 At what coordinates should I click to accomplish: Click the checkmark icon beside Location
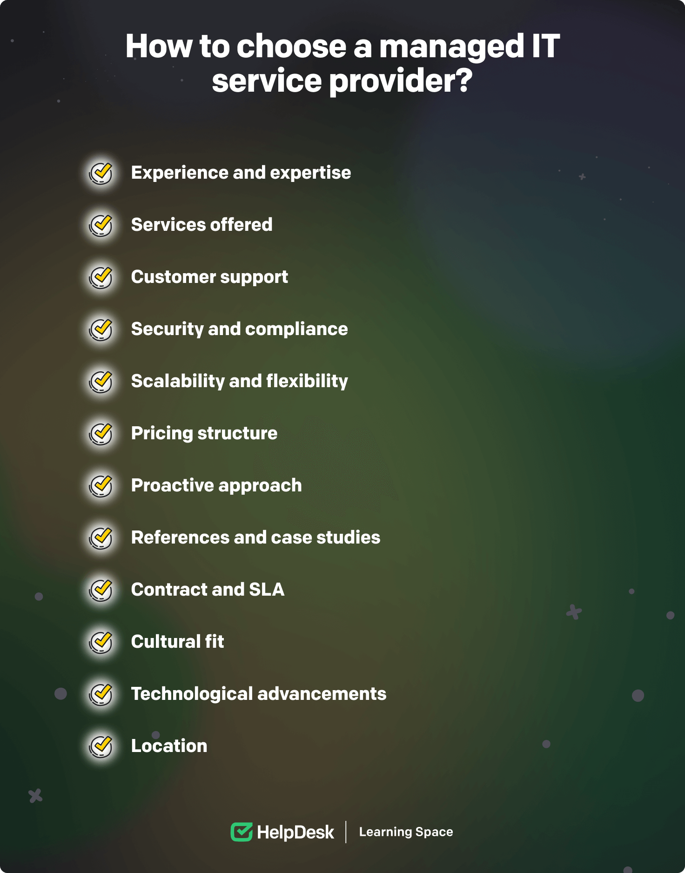[x=101, y=747]
